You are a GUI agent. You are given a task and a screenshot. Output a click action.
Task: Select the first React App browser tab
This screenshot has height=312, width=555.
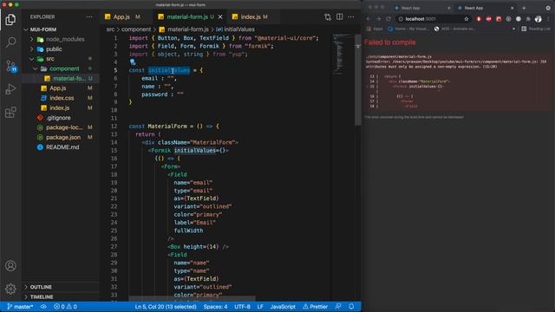click(x=410, y=8)
